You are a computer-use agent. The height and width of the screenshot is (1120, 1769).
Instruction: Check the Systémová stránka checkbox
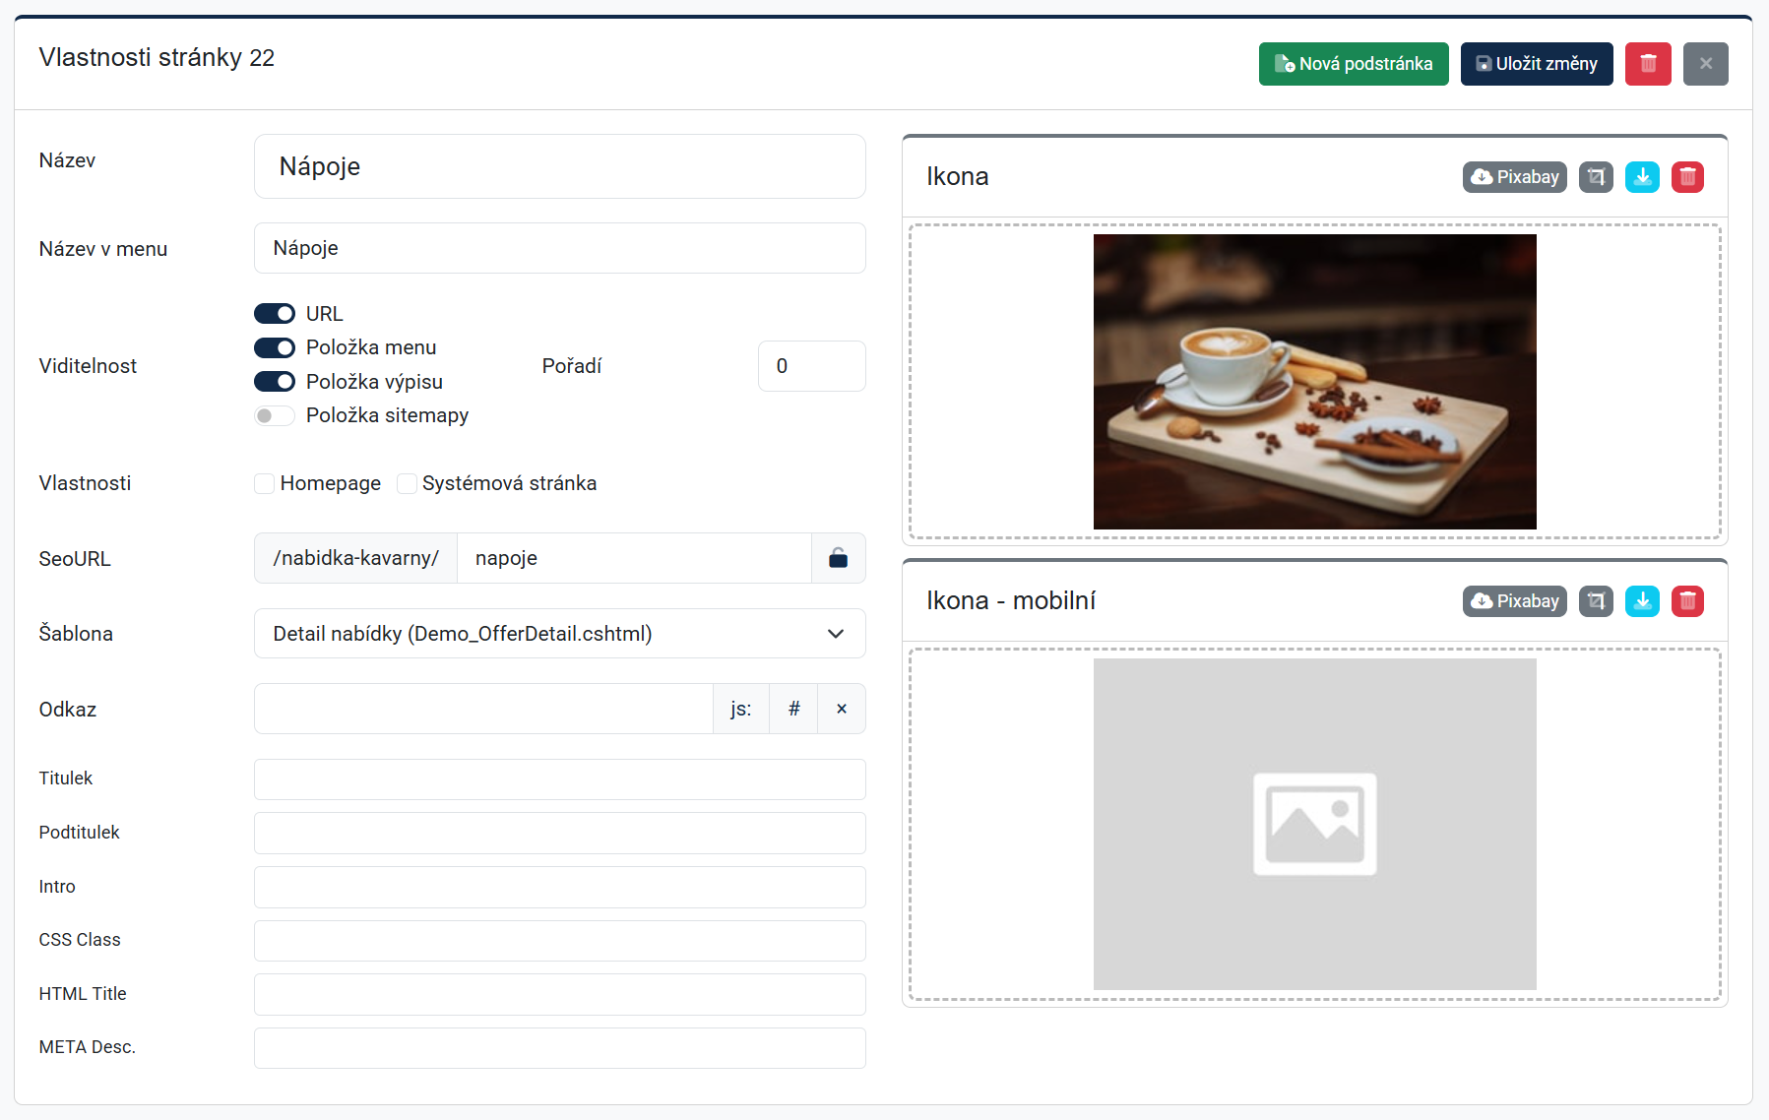407,483
